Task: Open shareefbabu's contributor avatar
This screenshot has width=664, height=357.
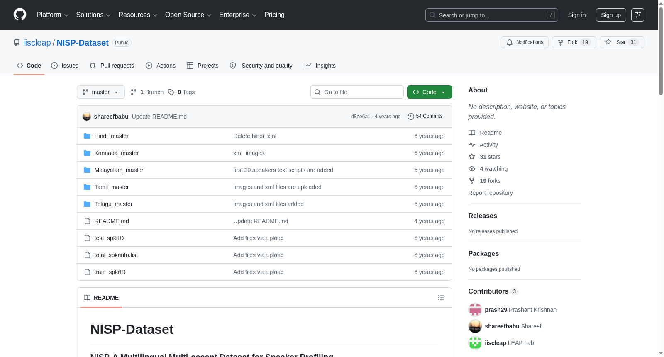Action: pos(475,326)
